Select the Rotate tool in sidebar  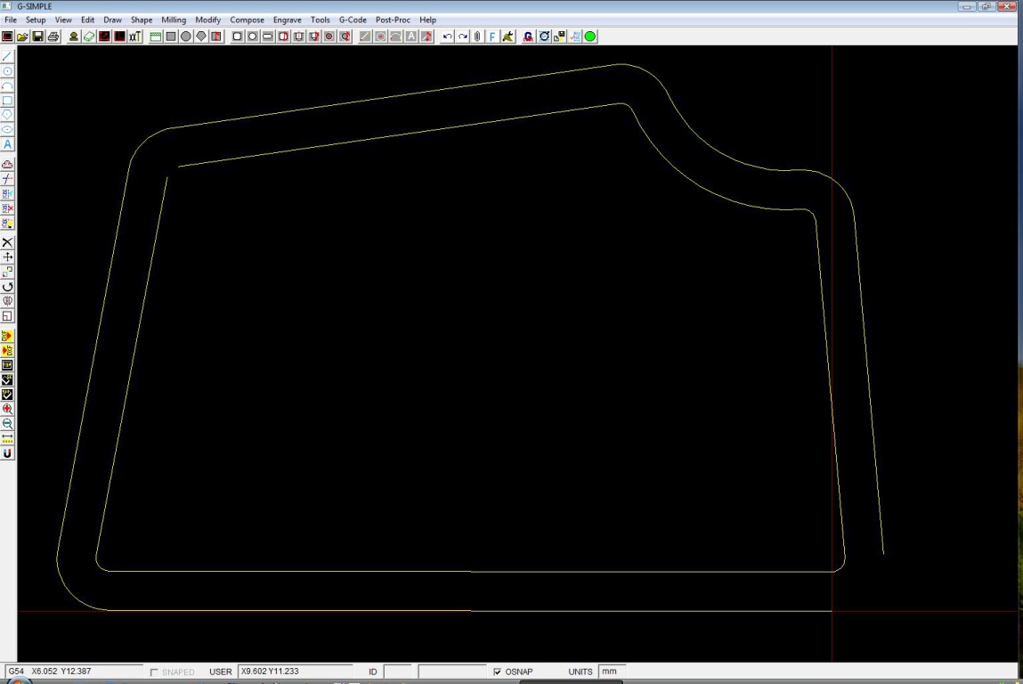coord(8,287)
